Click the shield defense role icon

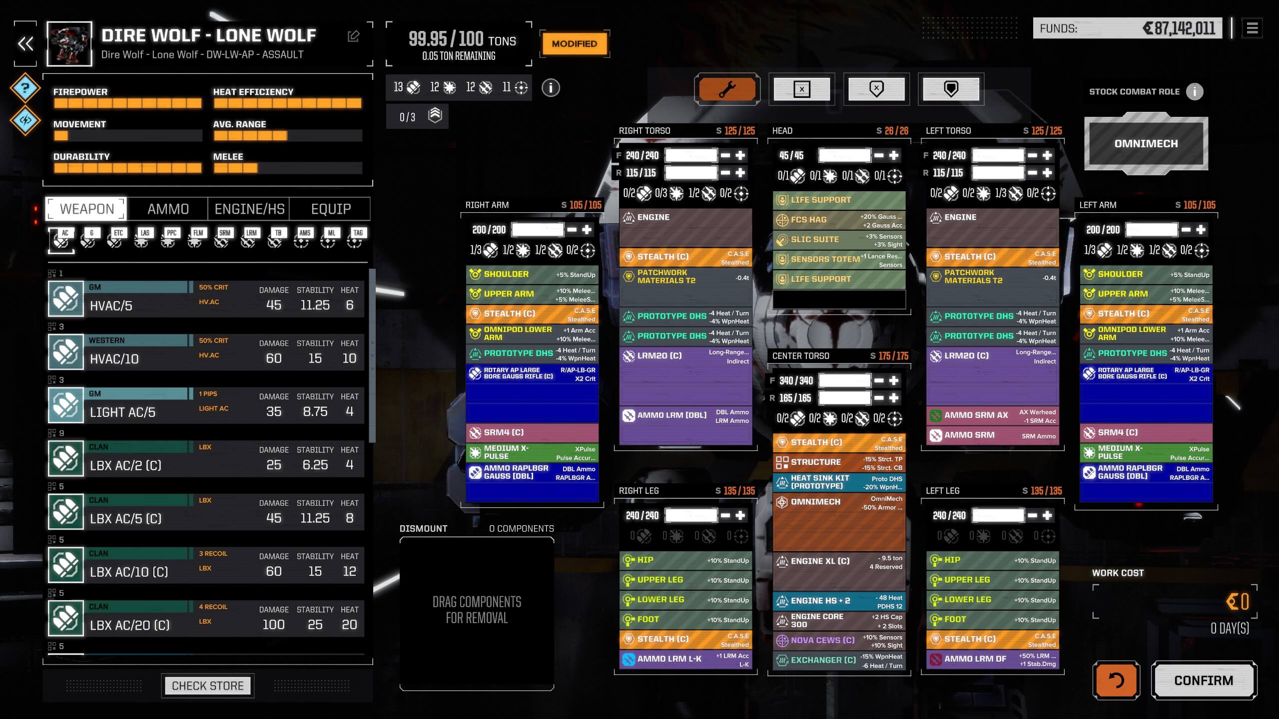pyautogui.click(x=950, y=88)
